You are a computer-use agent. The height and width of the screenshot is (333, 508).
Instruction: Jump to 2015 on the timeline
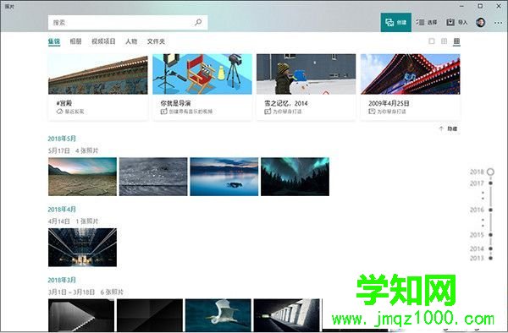tap(482, 235)
